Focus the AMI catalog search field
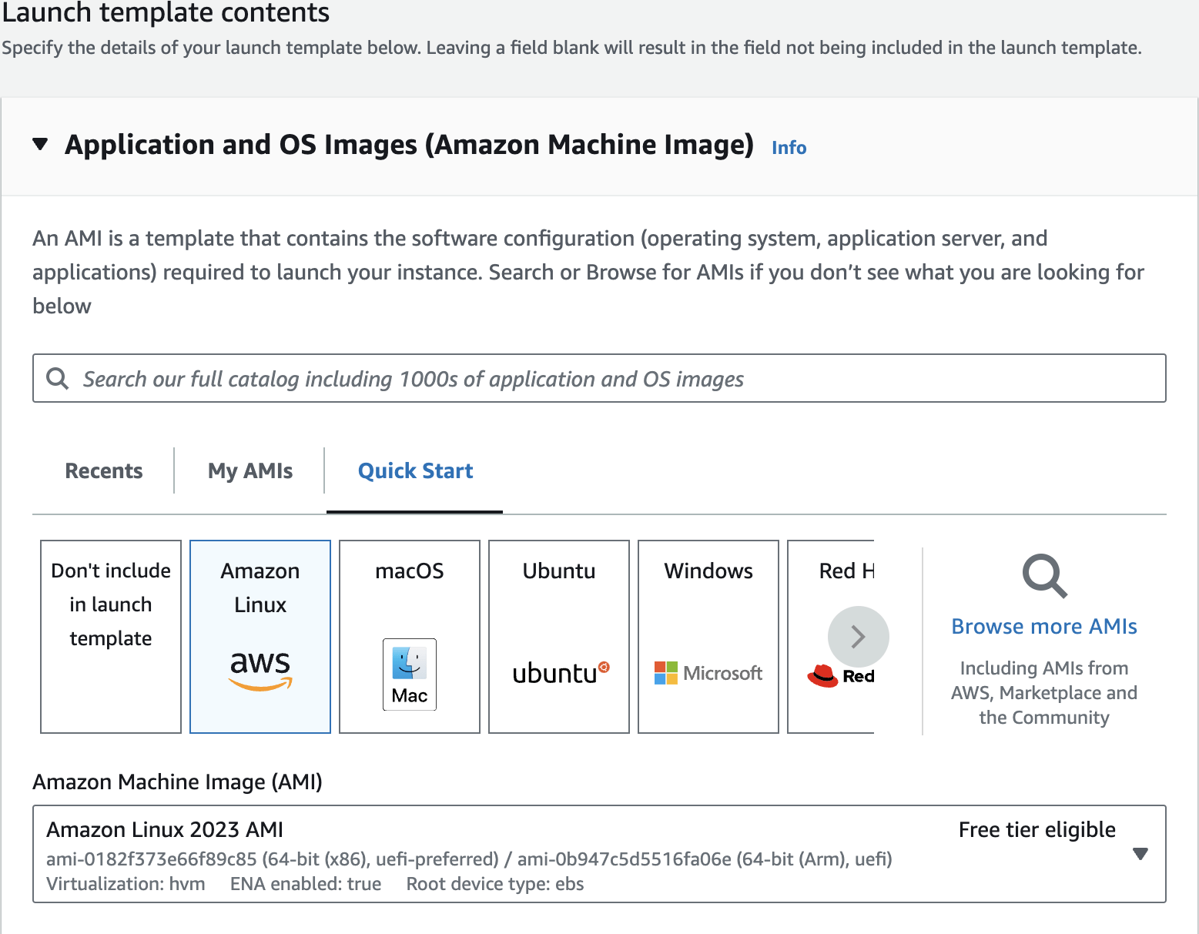Screen dimensions: 1199x934 pyautogui.click(x=599, y=378)
